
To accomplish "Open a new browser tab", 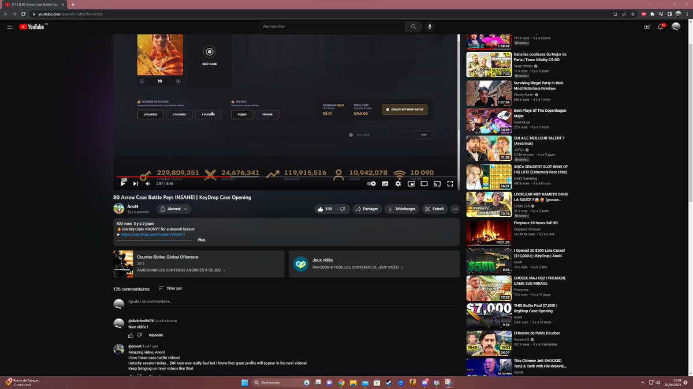I will pos(73,4).
